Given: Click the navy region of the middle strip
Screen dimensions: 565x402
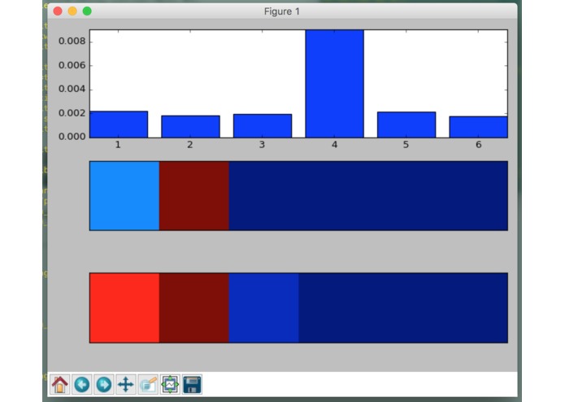Looking at the screenshot, I should tap(368, 196).
